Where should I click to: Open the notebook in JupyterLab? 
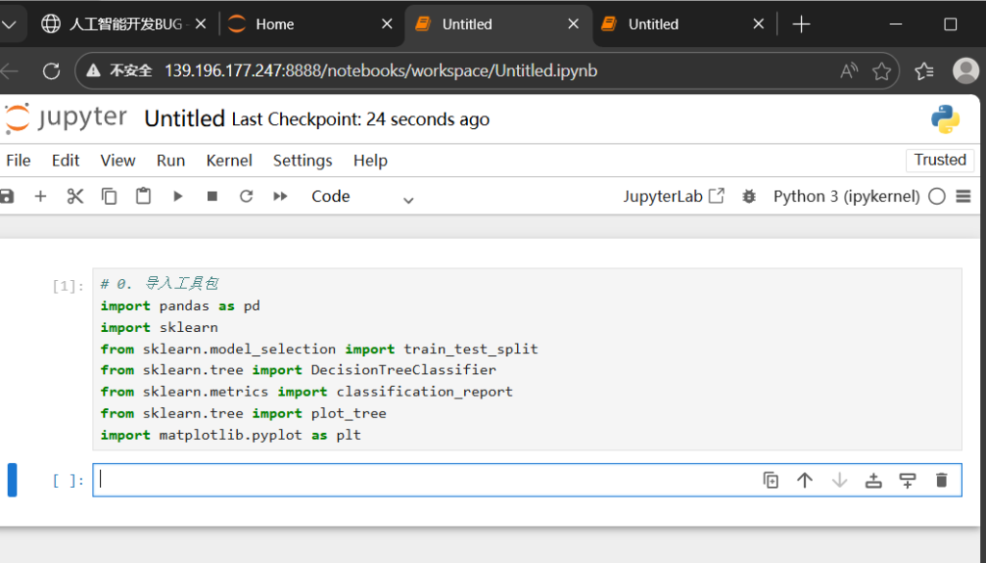tap(674, 196)
